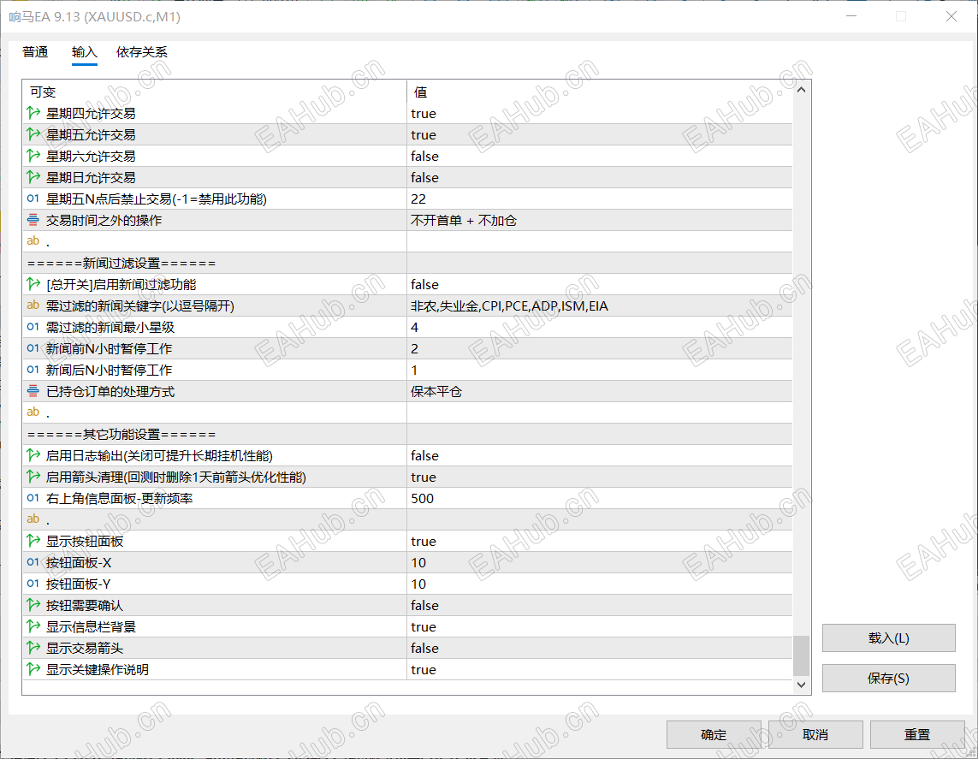Select the ======其它功能设置====== section row
Image resolution: width=978 pixels, height=759 pixels.
(407, 434)
